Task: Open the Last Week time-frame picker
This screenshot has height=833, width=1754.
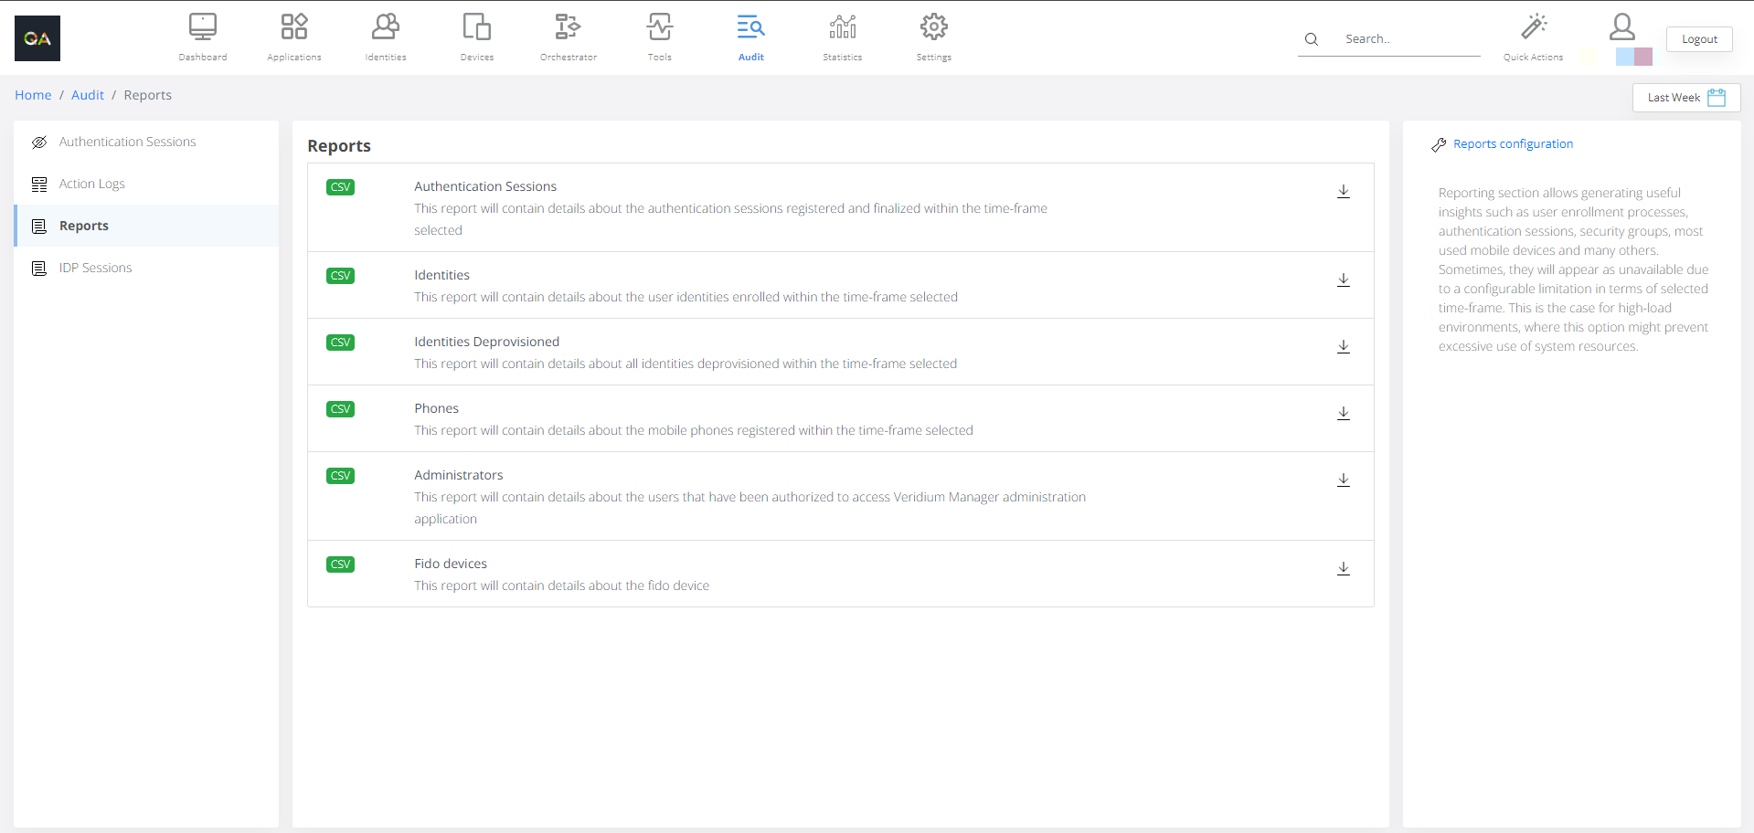Action: pos(1685,98)
